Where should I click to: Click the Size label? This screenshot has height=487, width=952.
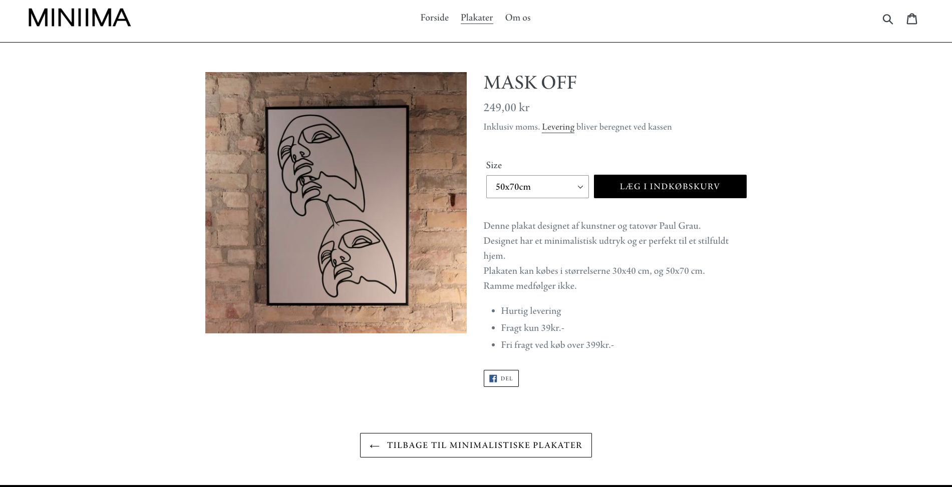point(494,165)
